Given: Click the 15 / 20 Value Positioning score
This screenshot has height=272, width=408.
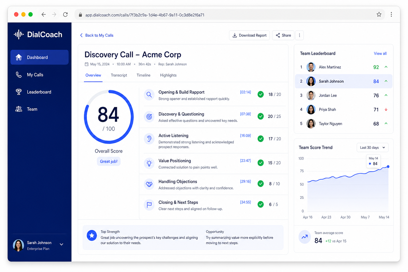Looking at the screenshot, I should [x=274, y=163].
